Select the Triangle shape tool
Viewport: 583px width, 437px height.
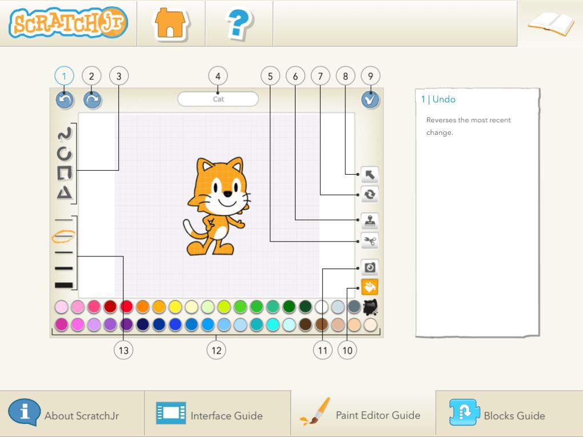click(65, 193)
